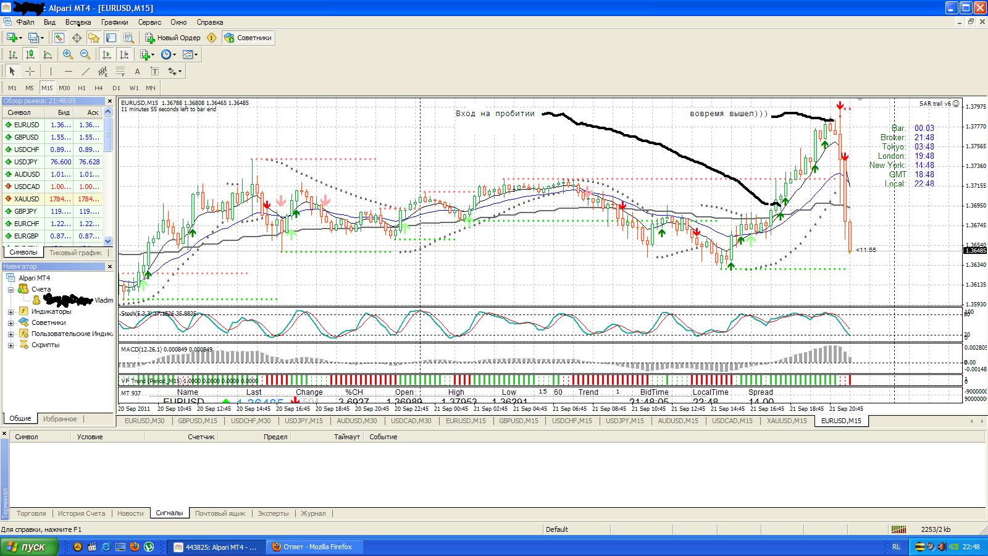Switch timeframe to H4
The image size is (988, 556).
coord(99,88)
